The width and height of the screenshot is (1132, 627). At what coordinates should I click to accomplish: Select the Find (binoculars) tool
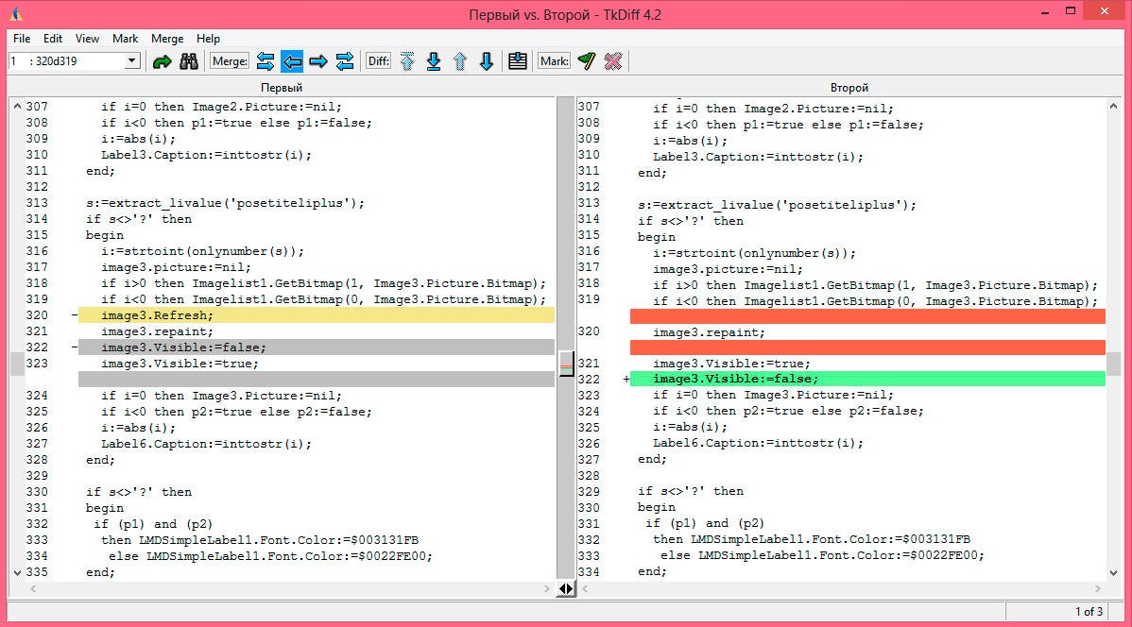(x=188, y=60)
